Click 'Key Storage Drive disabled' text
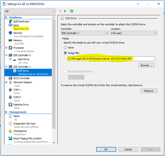This screenshot has width=165, height=156. click(29, 36)
